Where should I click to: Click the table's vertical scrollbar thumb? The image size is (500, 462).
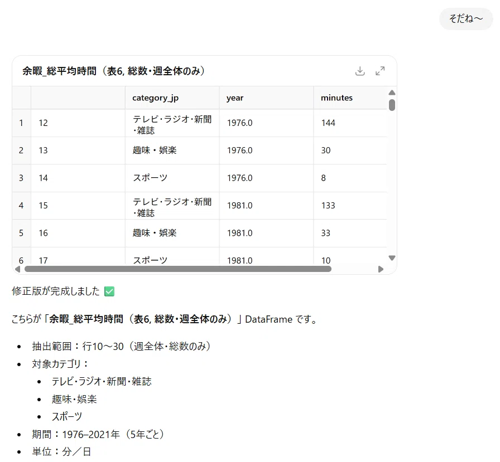coord(392,105)
